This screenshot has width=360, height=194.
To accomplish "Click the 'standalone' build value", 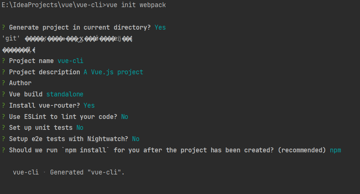I will [65, 94].
